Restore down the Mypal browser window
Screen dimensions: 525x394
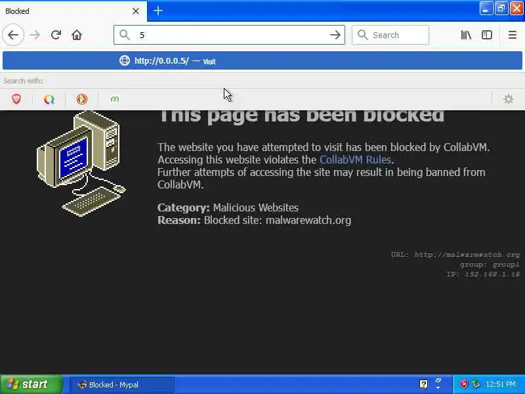[501, 9]
